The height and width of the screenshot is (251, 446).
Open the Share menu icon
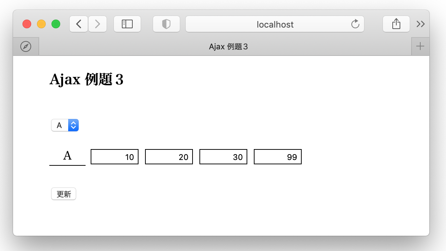pyautogui.click(x=396, y=24)
